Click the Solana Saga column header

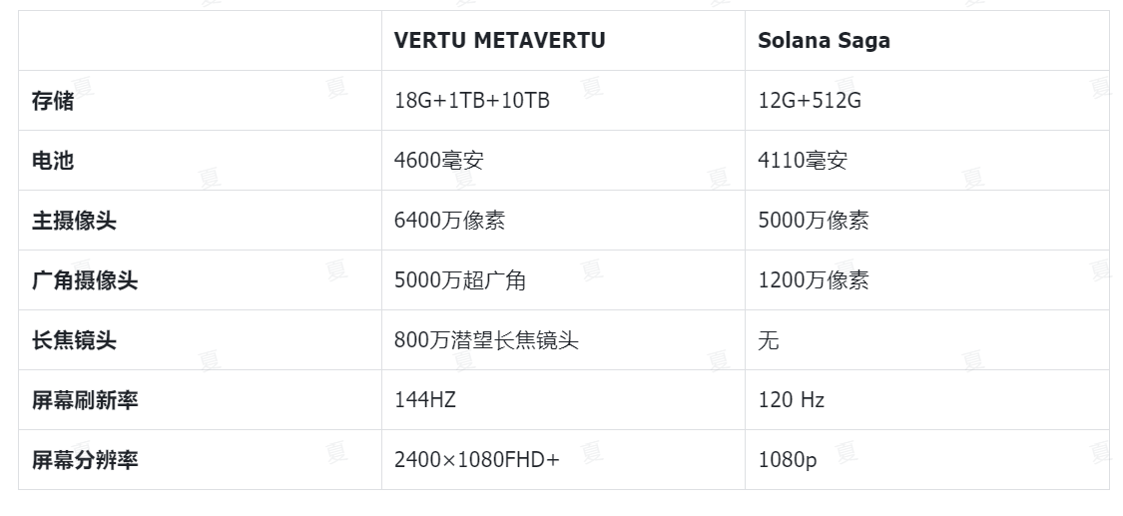click(824, 40)
